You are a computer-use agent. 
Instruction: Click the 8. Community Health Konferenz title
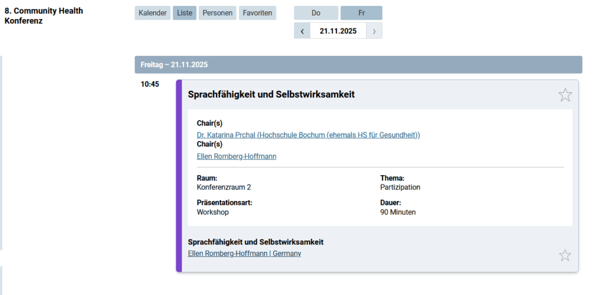pyautogui.click(x=44, y=16)
